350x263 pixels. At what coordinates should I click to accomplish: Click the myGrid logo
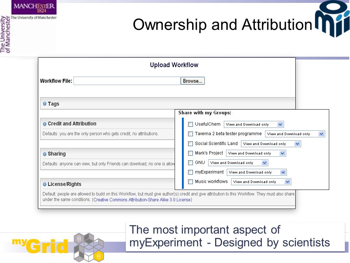58,247
